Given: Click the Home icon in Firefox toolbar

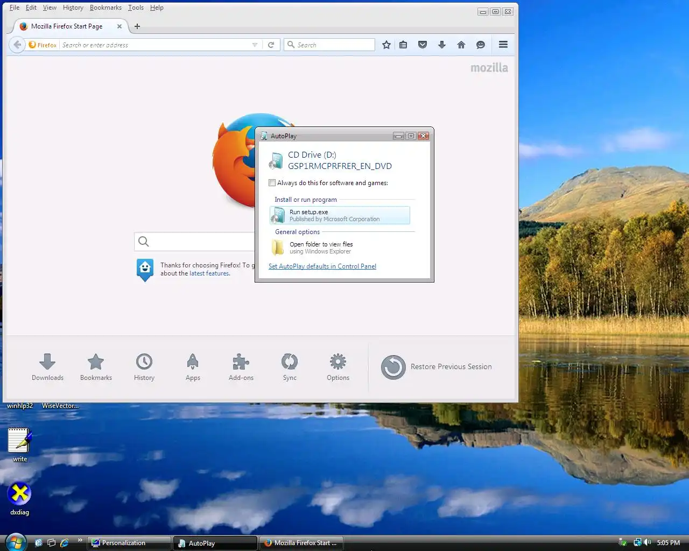Looking at the screenshot, I should [461, 45].
